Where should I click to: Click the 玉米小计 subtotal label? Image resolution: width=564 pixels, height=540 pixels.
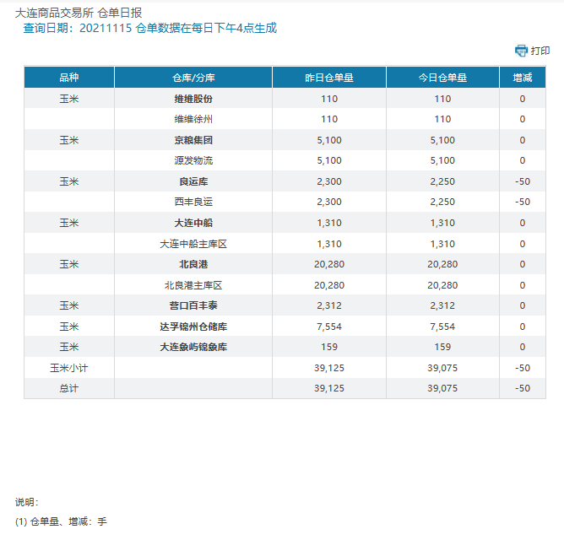pyautogui.click(x=69, y=368)
